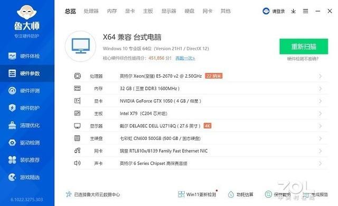Image resolution: width=338 pixels, height=206 pixels.
Task: Open Win11更新检测 at the bottom
Action: pos(197,194)
